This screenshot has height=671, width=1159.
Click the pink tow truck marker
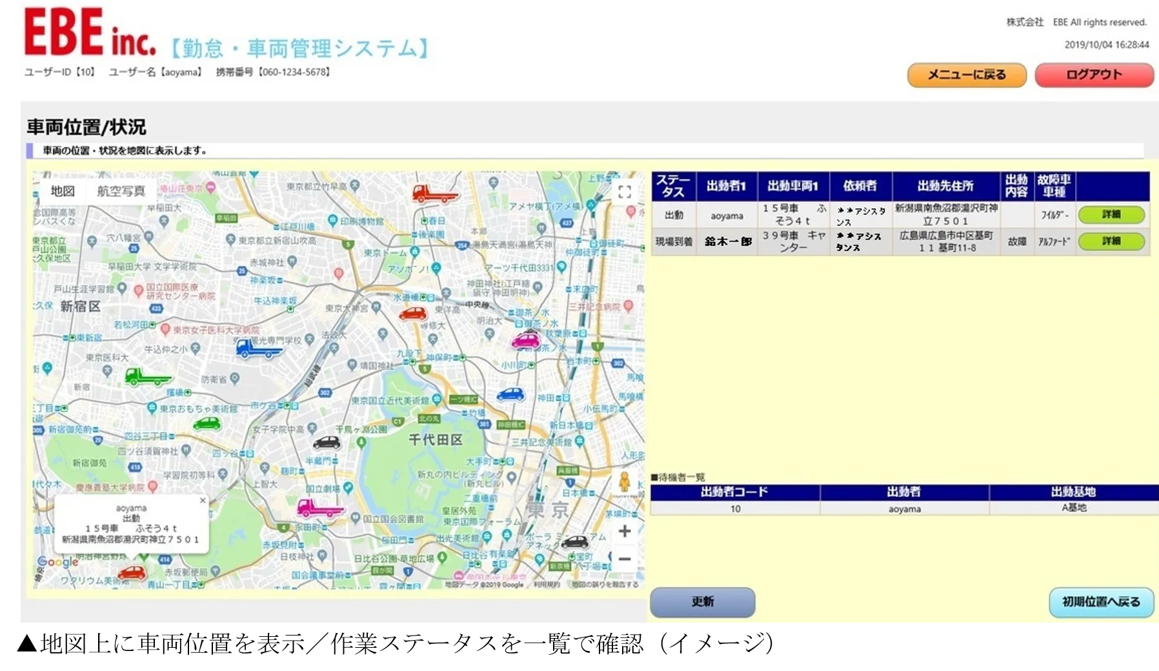(319, 508)
